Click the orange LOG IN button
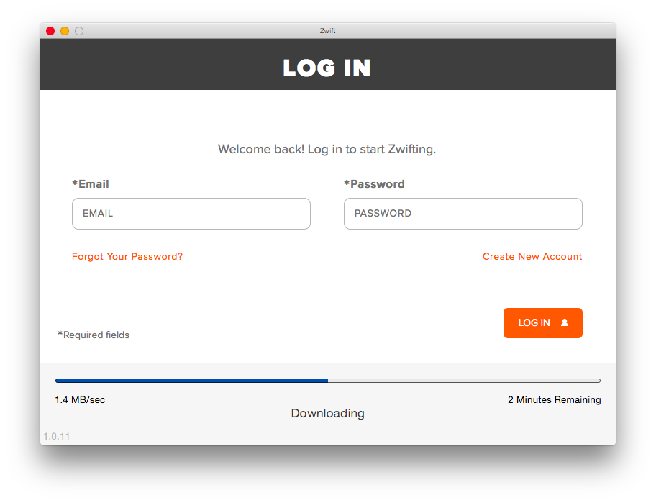 tap(543, 323)
